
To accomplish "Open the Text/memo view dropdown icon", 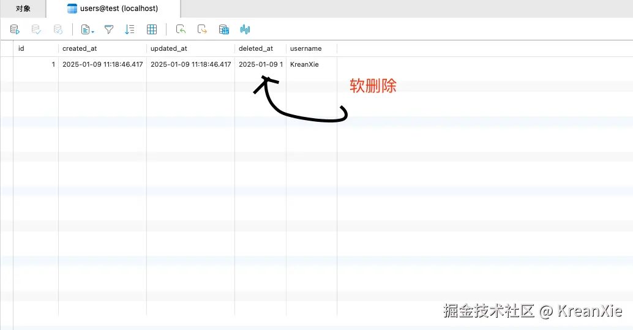I will (x=88, y=29).
